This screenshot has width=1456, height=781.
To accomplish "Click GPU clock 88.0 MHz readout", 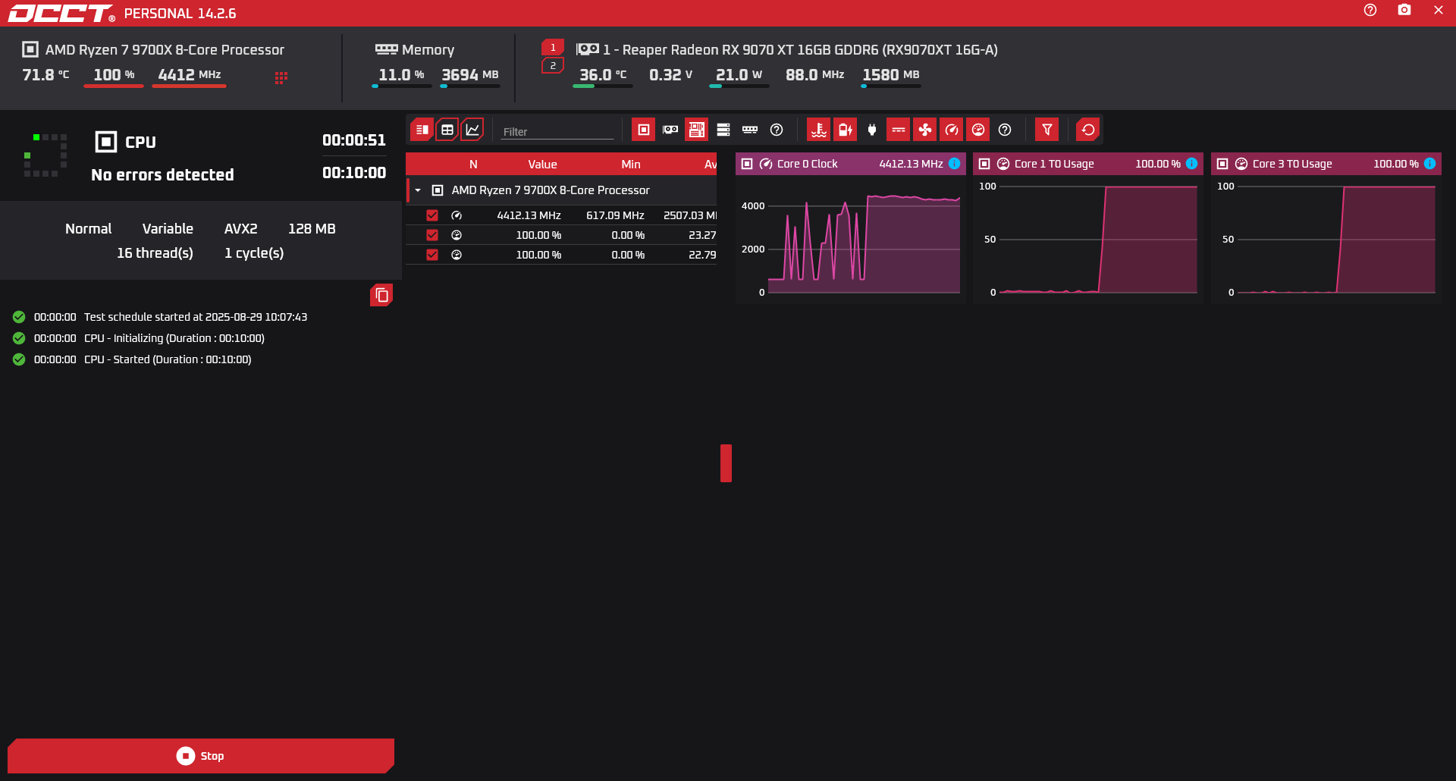I will [814, 74].
